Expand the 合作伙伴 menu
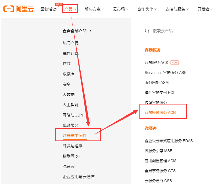The width and height of the screenshot is (219, 185). (x=147, y=9)
